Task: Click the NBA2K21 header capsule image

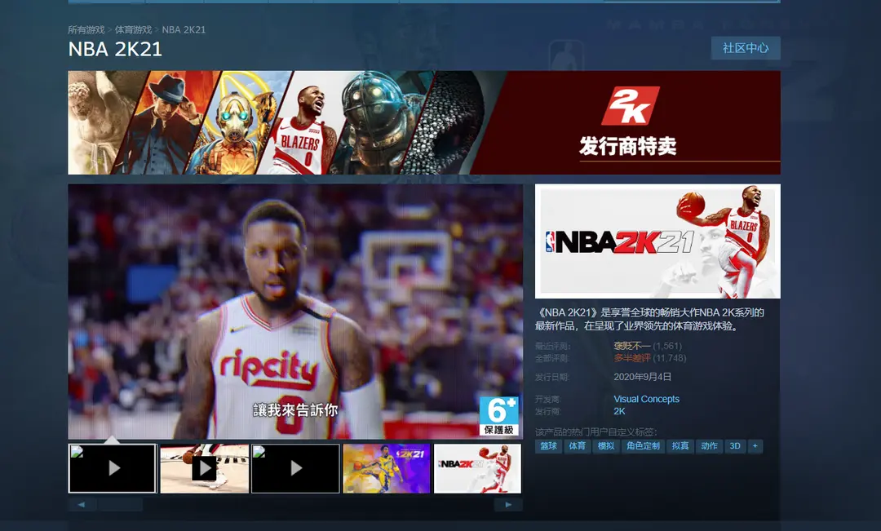Action: coord(657,241)
